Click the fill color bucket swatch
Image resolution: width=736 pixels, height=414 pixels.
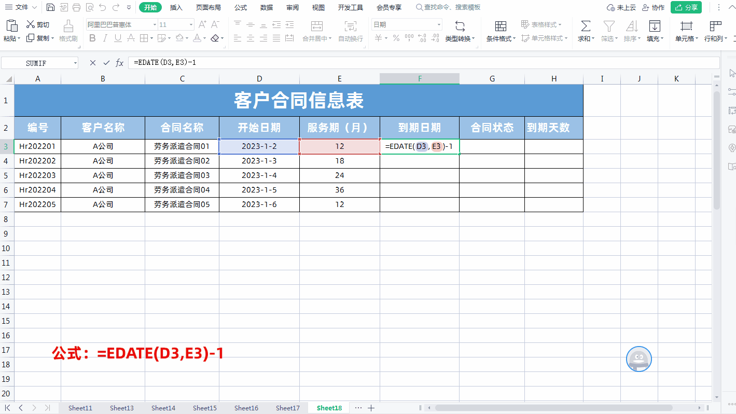(x=179, y=38)
